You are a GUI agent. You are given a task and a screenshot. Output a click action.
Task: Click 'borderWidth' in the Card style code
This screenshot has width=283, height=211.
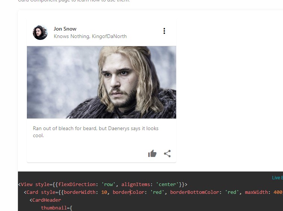coord(80,192)
